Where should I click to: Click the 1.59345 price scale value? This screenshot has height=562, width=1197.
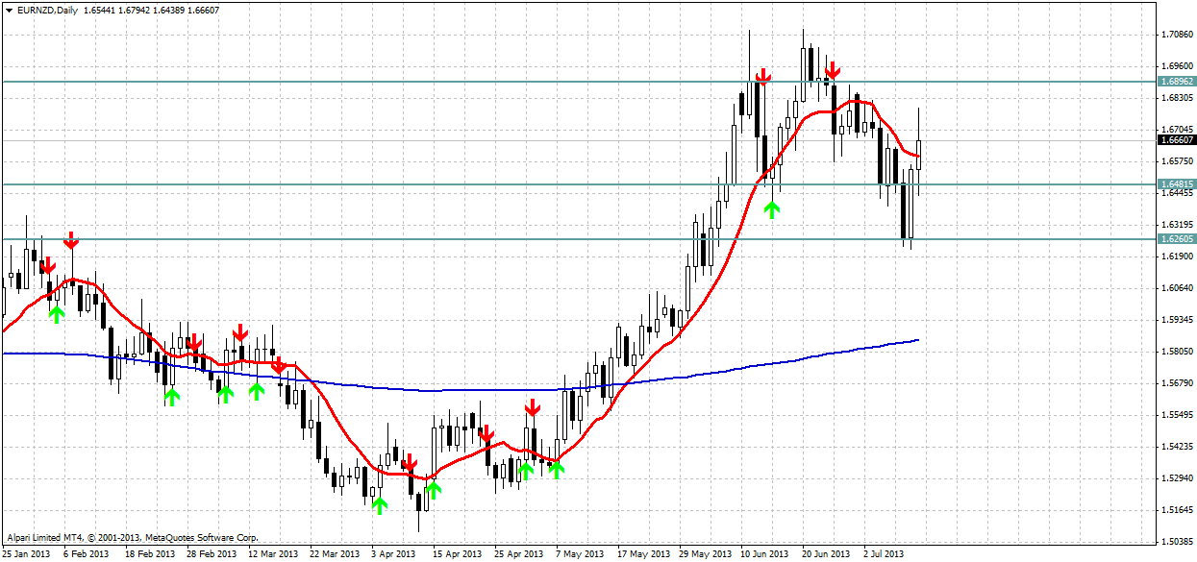[1177, 320]
